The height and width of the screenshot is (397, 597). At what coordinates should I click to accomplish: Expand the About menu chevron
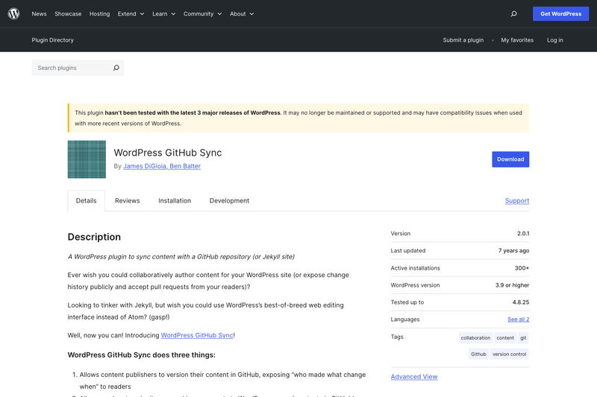coord(251,14)
